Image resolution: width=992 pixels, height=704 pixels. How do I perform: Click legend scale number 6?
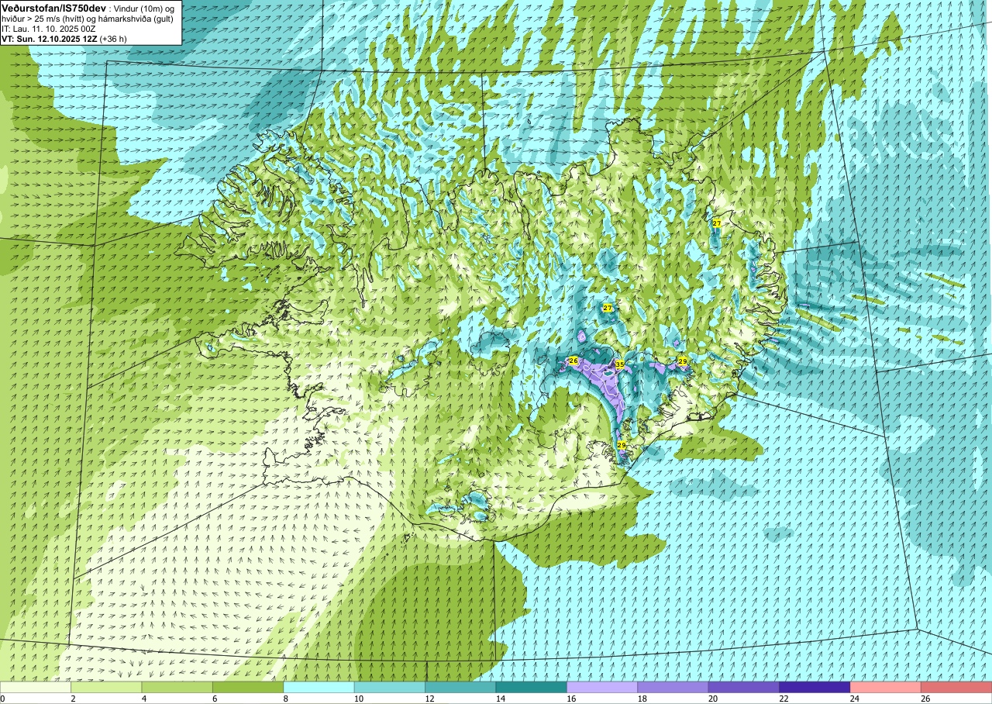(x=213, y=699)
